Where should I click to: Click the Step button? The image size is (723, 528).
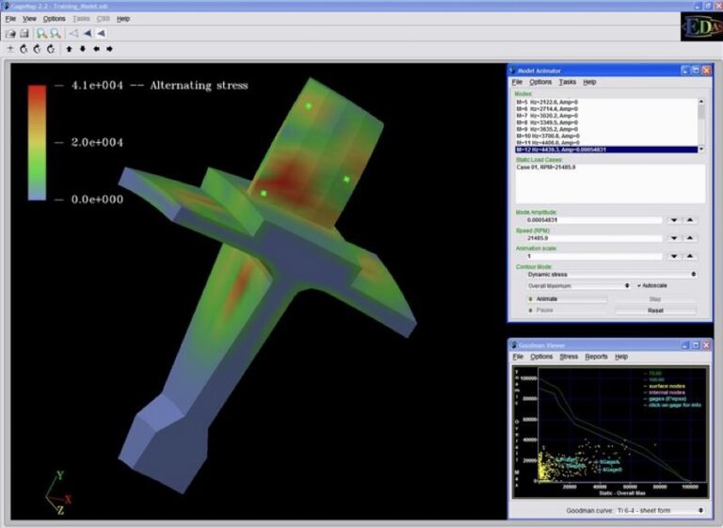(655, 299)
